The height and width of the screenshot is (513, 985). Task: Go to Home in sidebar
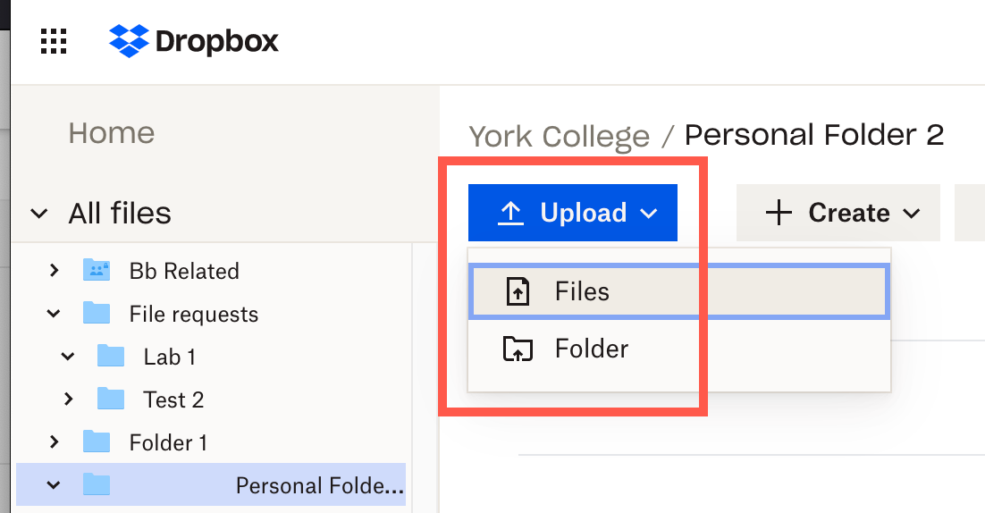tap(112, 133)
